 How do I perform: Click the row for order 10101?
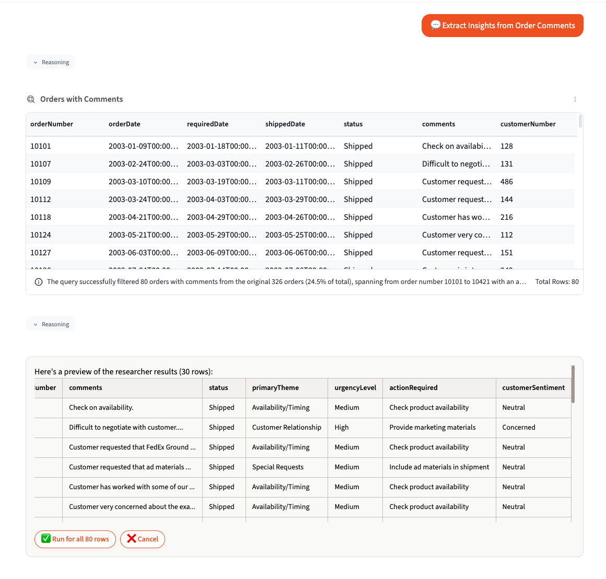209,146
